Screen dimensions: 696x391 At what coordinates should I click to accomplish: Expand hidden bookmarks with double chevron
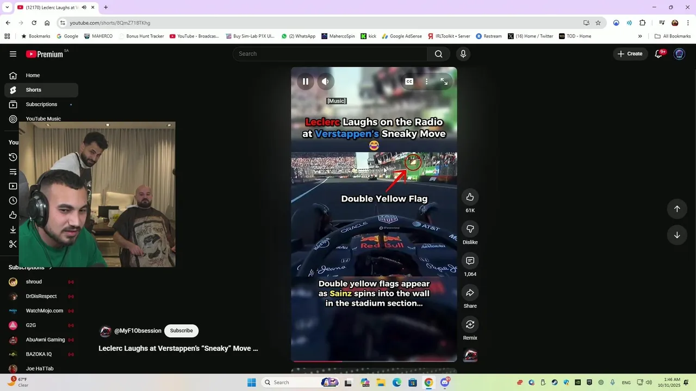tap(640, 36)
